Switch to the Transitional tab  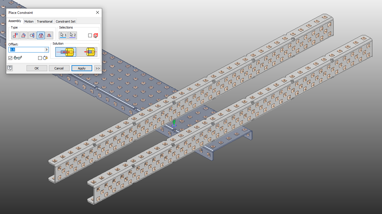[45, 21]
